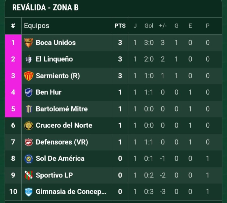The width and height of the screenshot is (227, 203).
Task: Click the Sol De América crest
Action: (29, 159)
